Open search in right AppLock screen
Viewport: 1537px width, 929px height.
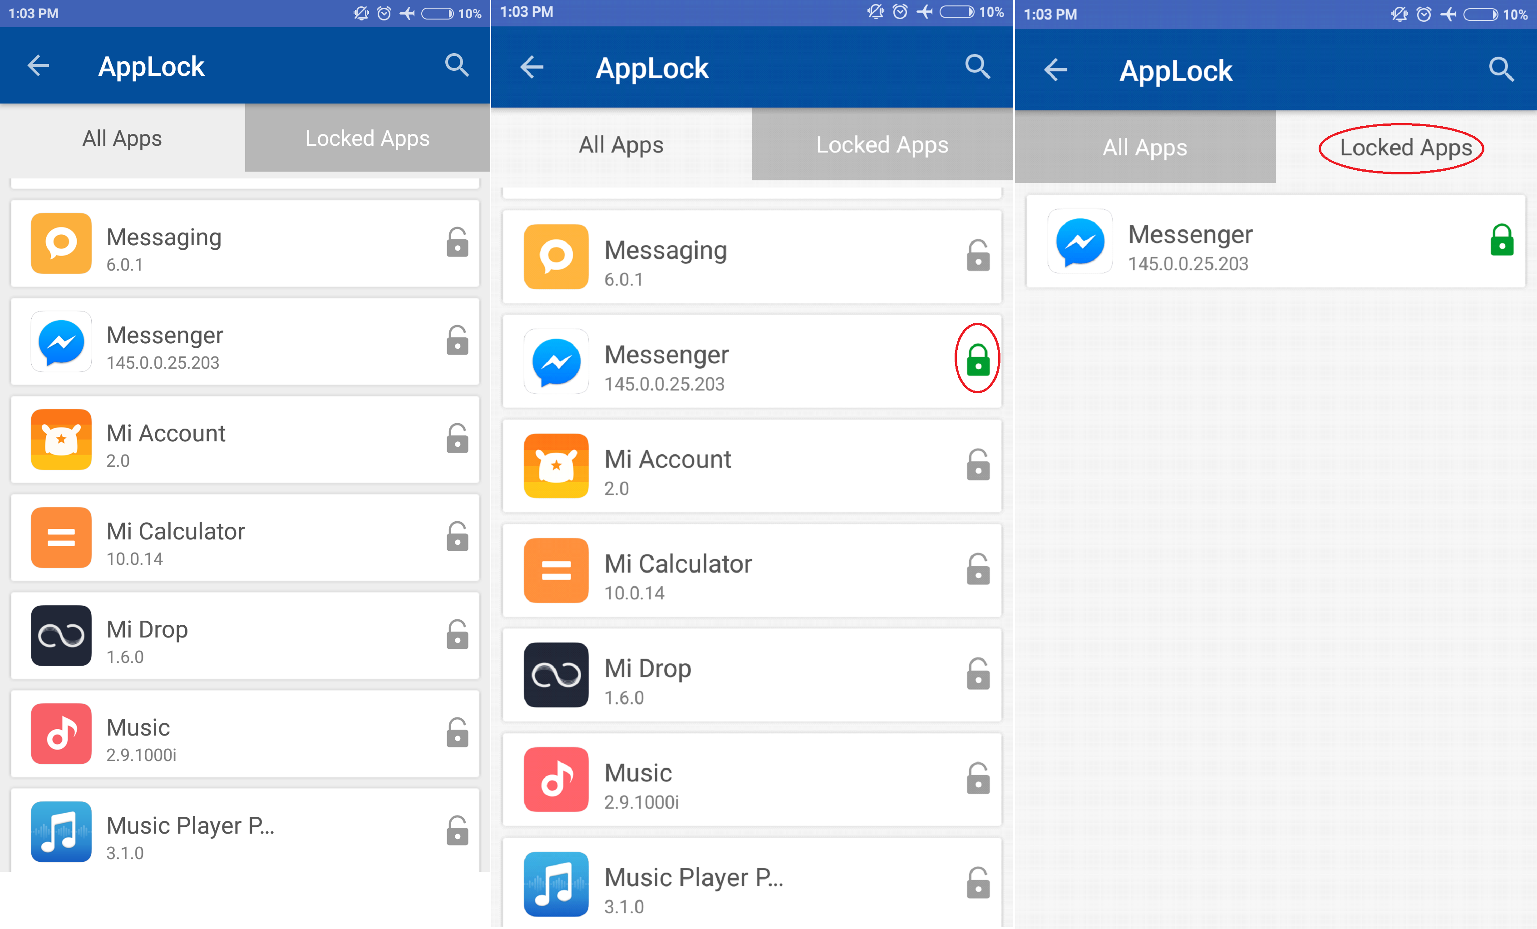[x=1502, y=69]
